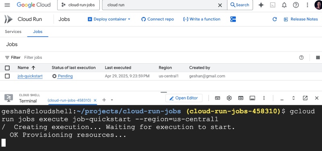The height and width of the screenshot is (151, 322).
Task: Toggle the on-screen keyboard icon in Cloud Shell
Action: coord(217,98)
